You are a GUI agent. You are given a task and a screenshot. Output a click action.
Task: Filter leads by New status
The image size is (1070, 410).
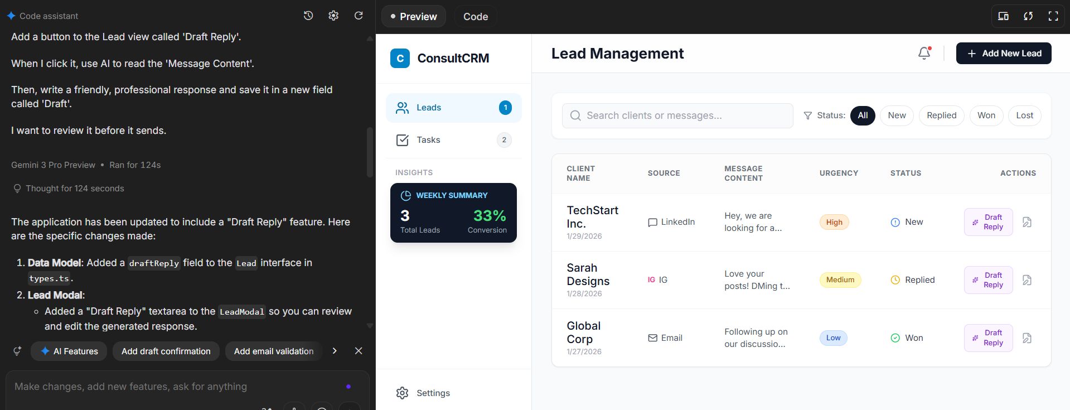897,115
